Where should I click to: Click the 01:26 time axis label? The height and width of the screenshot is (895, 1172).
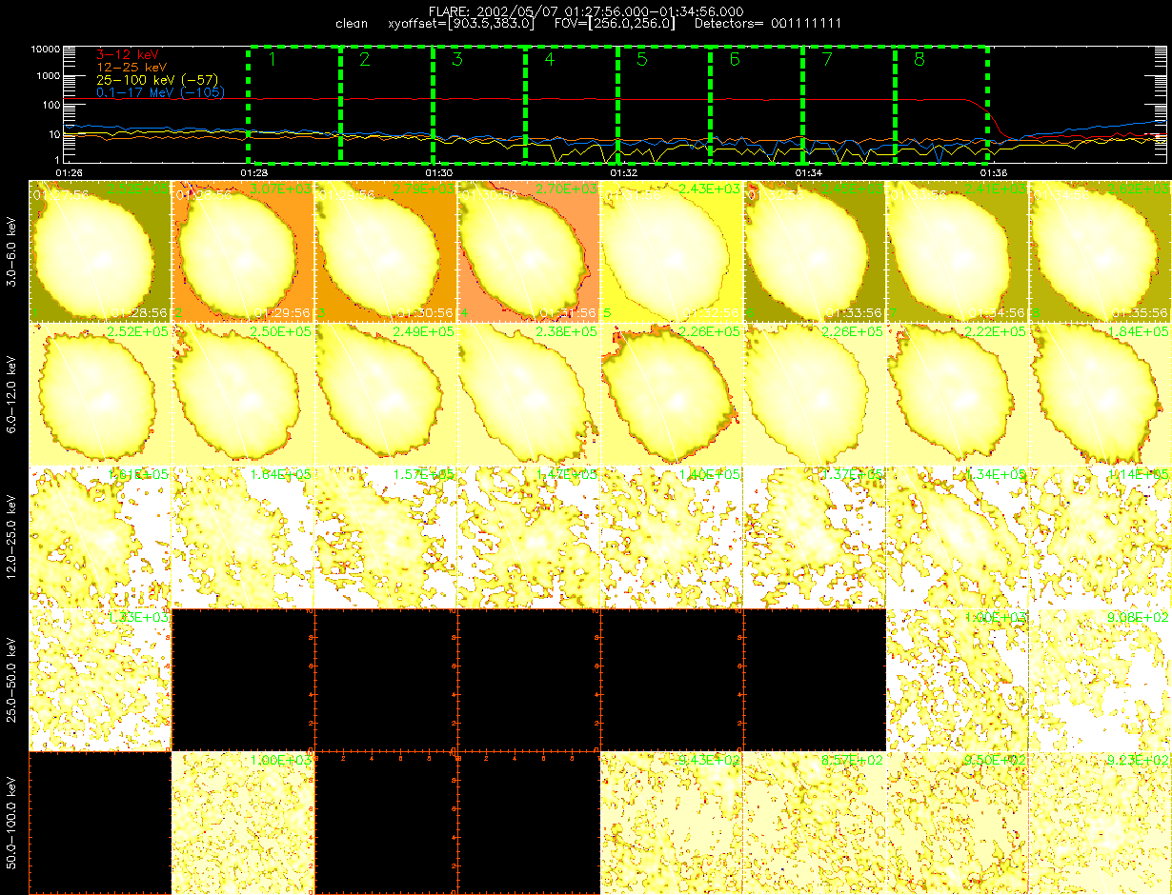click(68, 172)
